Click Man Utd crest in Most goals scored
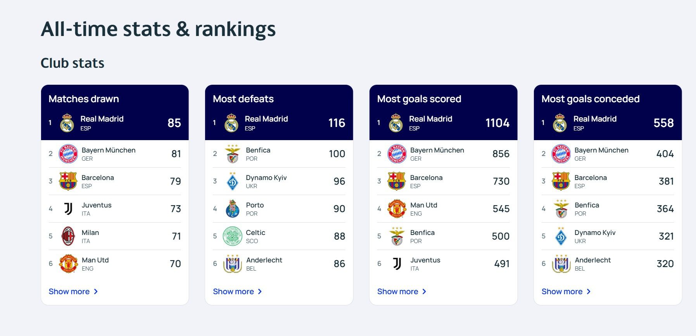696x336 pixels. [397, 209]
